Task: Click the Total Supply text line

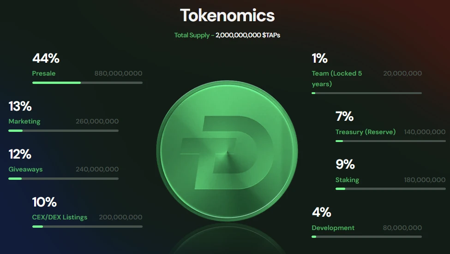Action: coord(227,35)
